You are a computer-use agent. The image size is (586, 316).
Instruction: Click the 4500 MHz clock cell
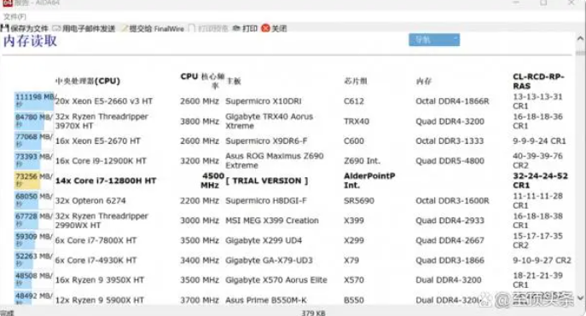click(212, 181)
